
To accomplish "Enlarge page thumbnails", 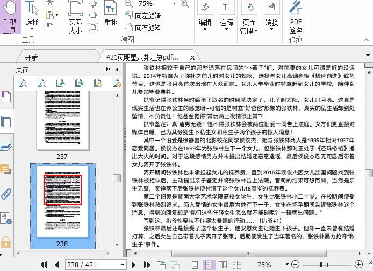I will point(23,83).
